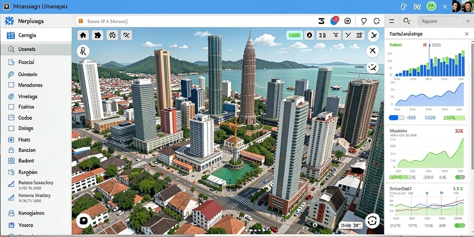
Task: Click the round compass button below home icon
Action: (x=83, y=52)
